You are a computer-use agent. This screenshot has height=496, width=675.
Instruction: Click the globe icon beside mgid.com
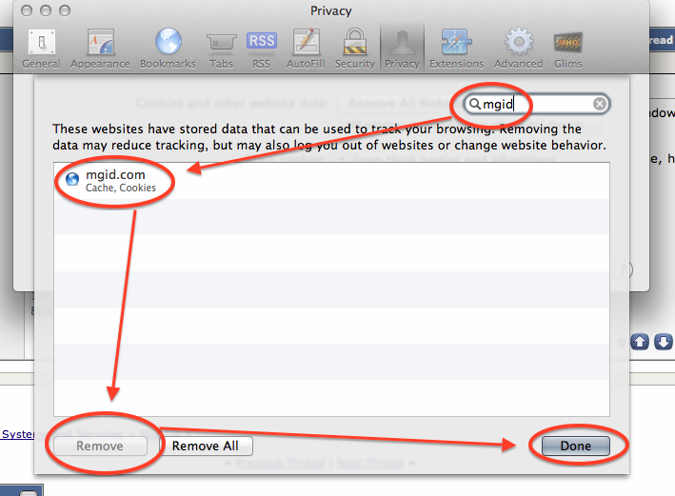point(72,179)
